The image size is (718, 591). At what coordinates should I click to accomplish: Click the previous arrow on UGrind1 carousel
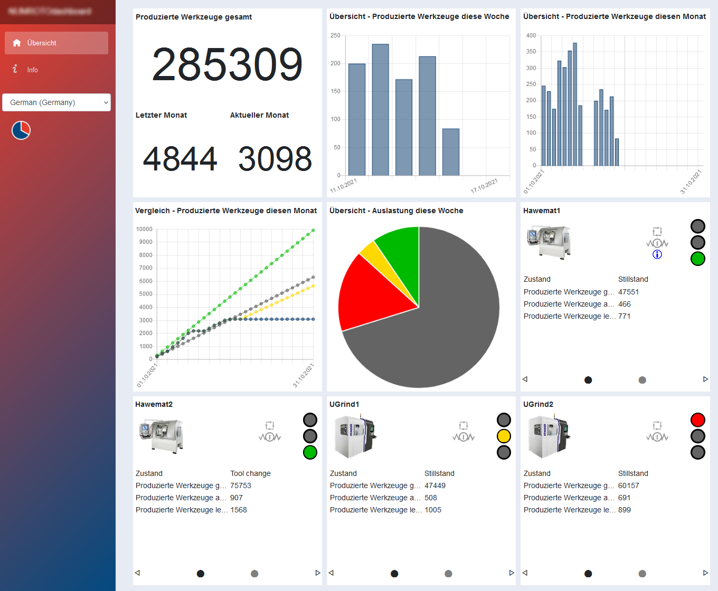click(x=332, y=572)
